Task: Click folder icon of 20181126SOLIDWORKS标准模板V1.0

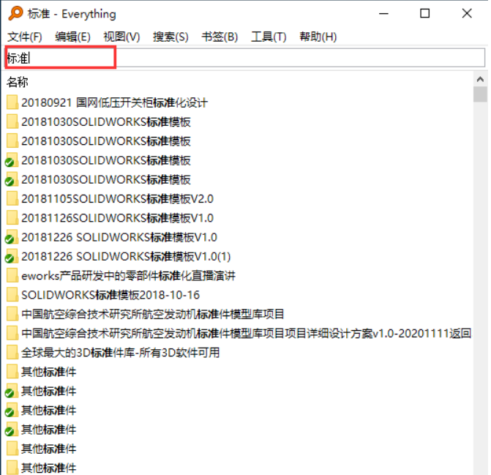Action: click(x=12, y=217)
